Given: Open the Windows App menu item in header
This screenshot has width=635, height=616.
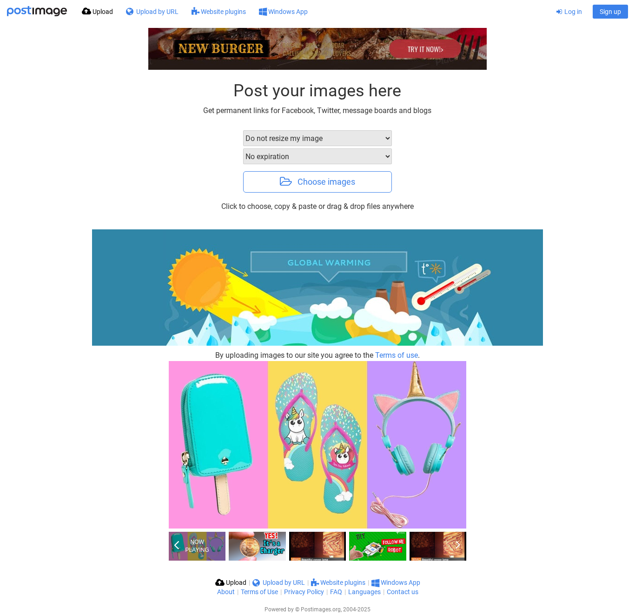Looking at the screenshot, I should 283,12.
